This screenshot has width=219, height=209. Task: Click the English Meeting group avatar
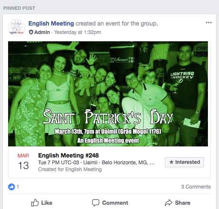coord(17,27)
